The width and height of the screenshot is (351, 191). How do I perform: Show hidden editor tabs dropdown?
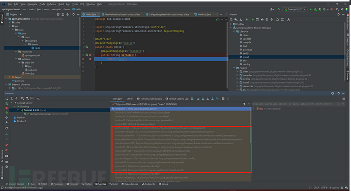(x=221, y=14)
